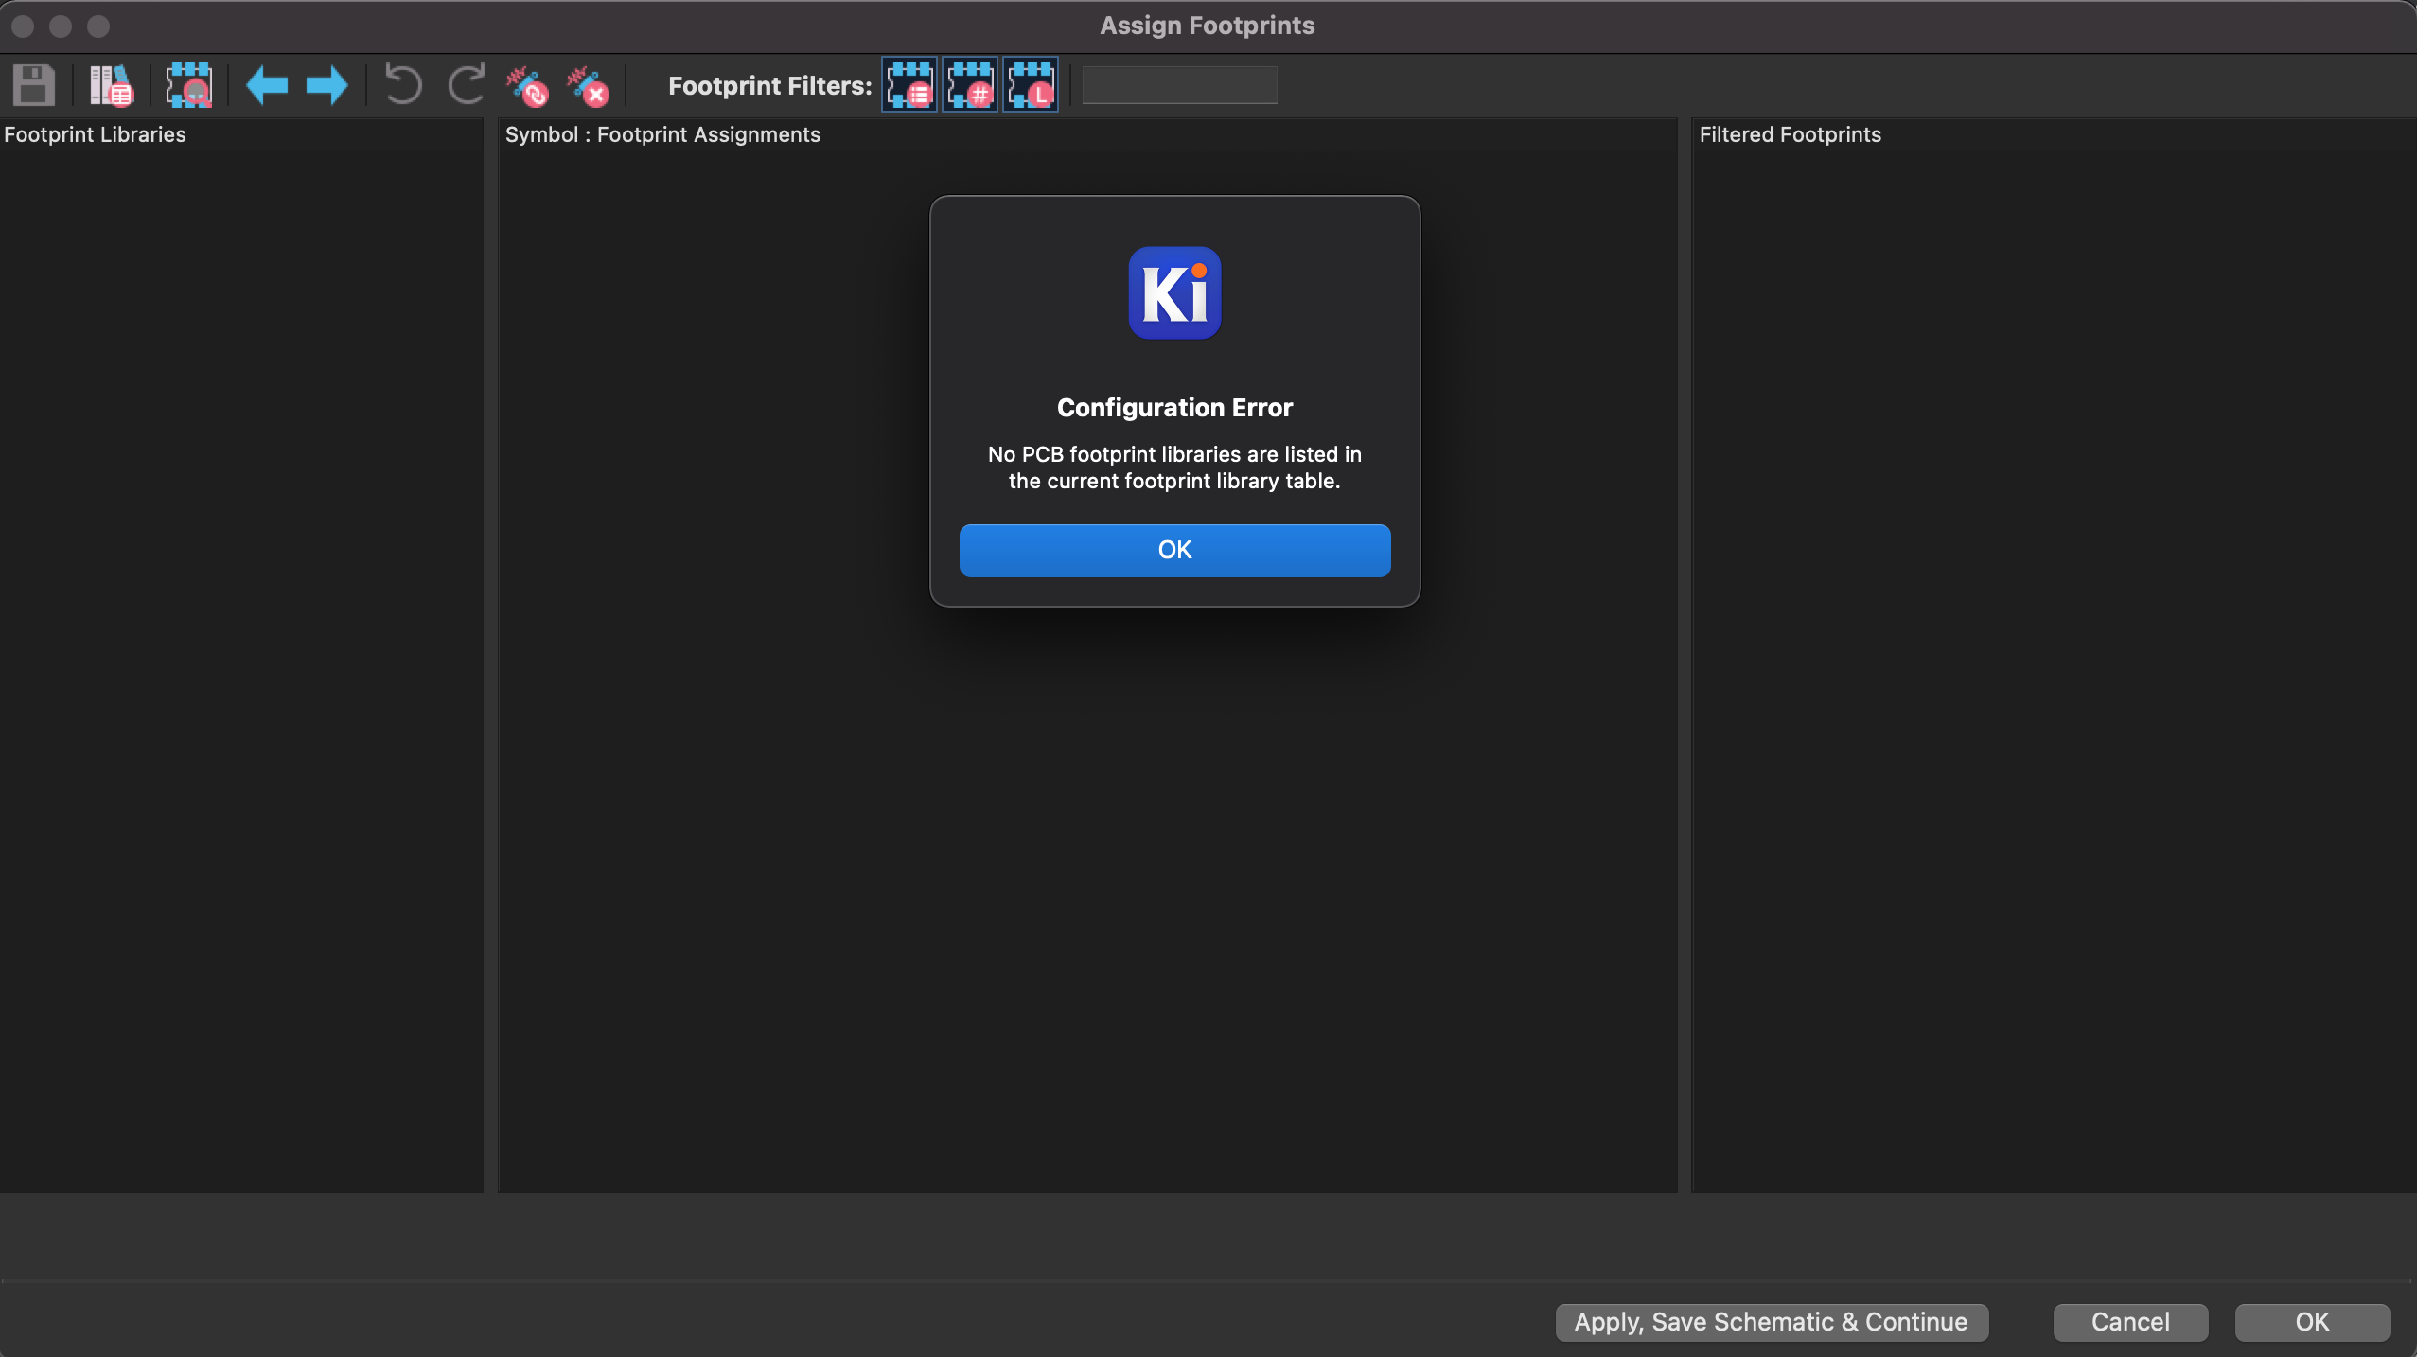The width and height of the screenshot is (2417, 1357).
Task: Click the OK button at window bottom
Action: pyautogui.click(x=2312, y=1322)
